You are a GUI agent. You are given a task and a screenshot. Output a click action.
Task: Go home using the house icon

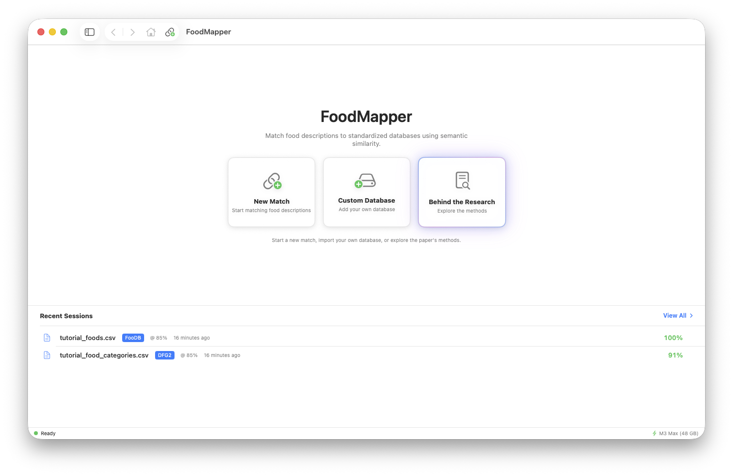click(x=151, y=31)
